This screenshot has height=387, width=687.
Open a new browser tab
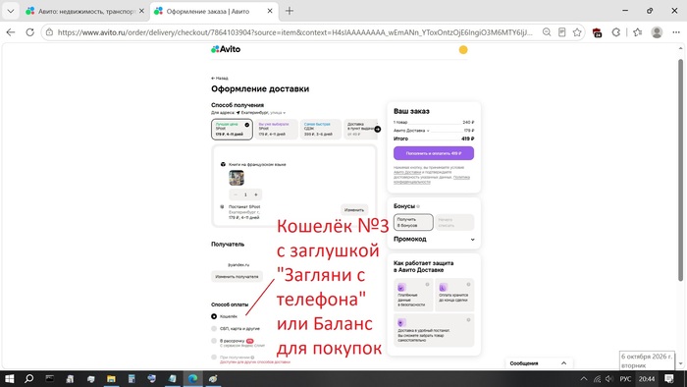pyautogui.click(x=290, y=12)
